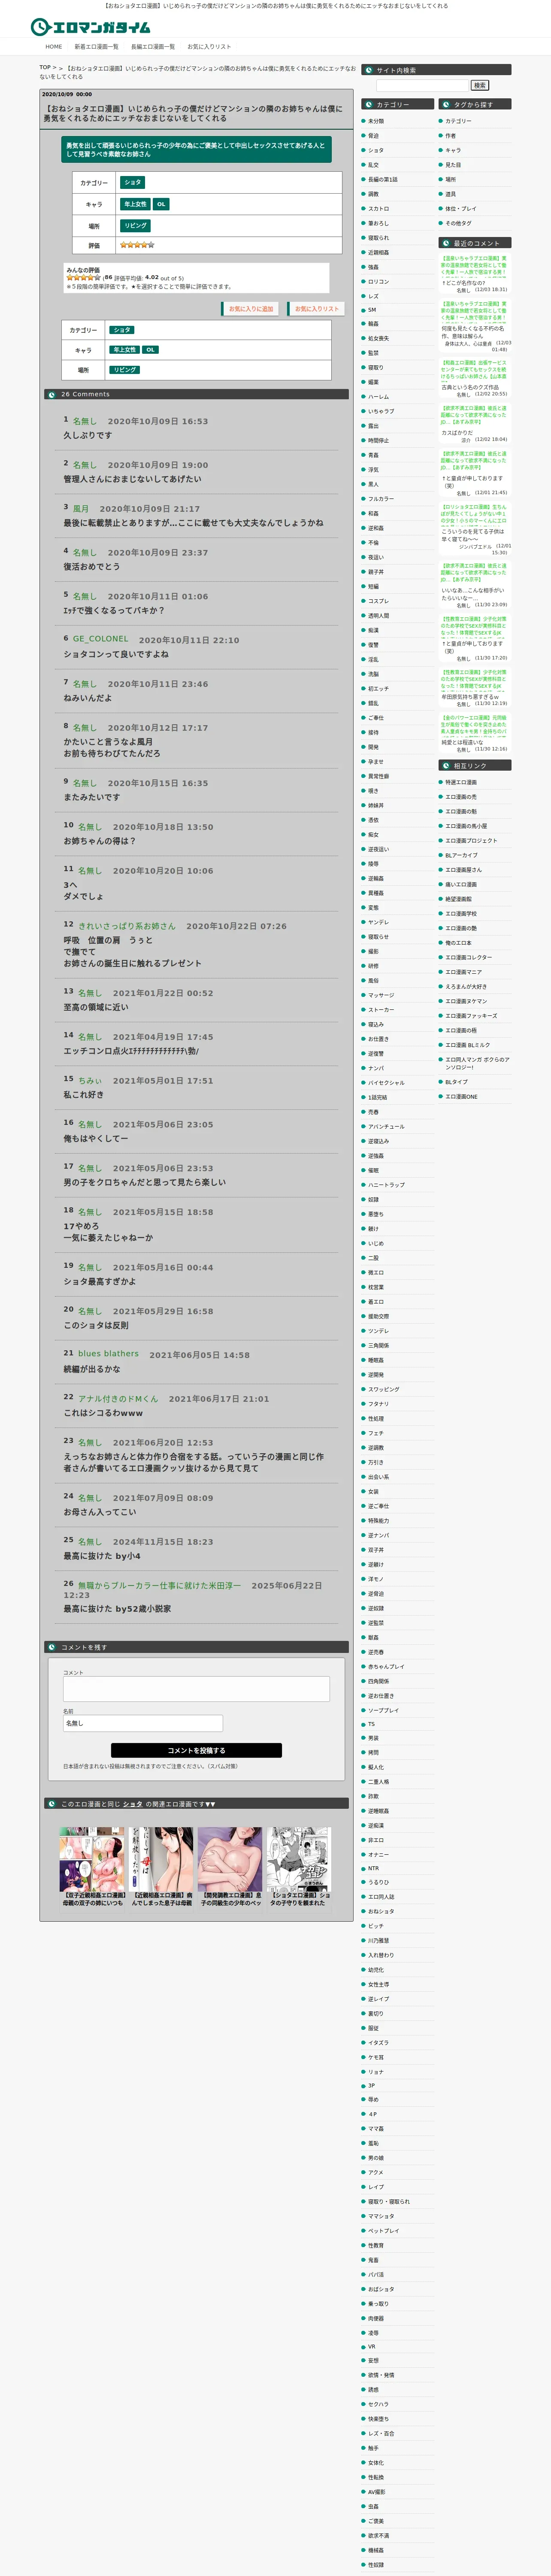Click commenter name blues blathers on comment 21
551x2576 pixels.
click(109, 1354)
